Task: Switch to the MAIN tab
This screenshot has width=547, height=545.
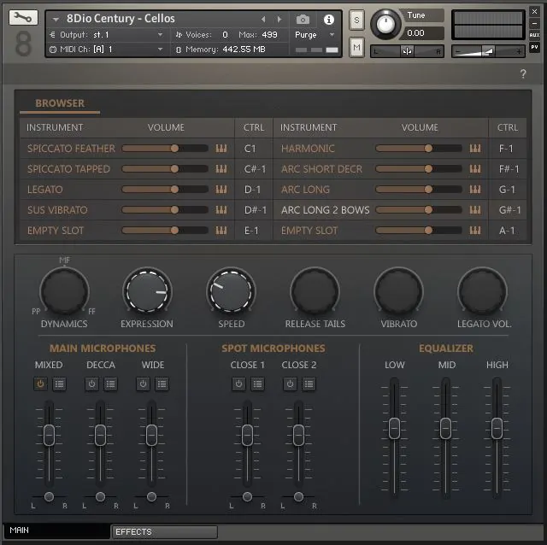Action: (x=56, y=530)
